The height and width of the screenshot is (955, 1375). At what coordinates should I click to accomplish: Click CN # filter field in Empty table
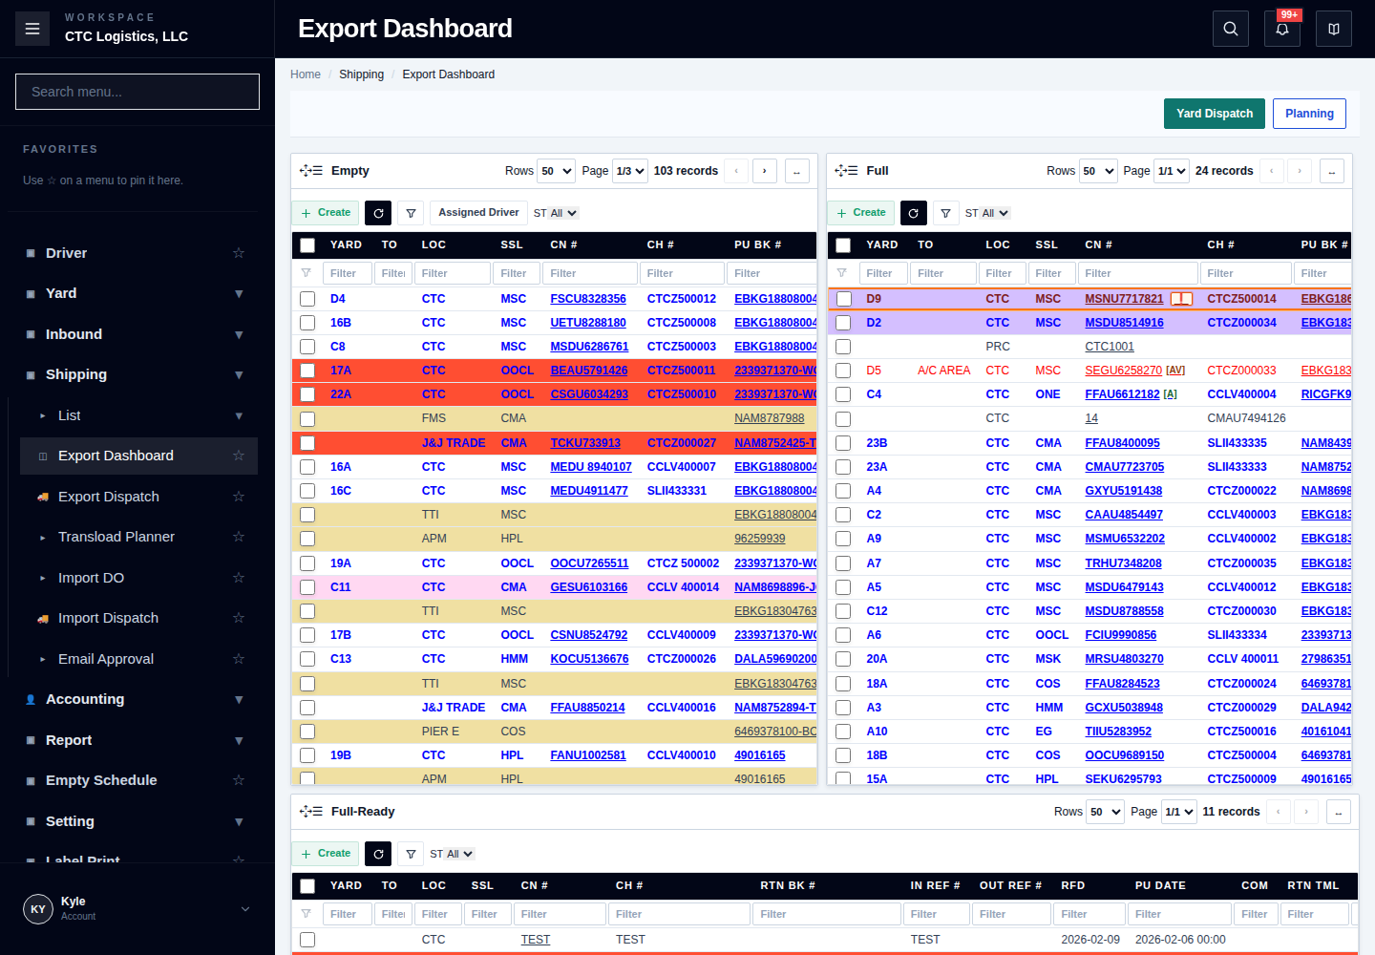coord(590,273)
